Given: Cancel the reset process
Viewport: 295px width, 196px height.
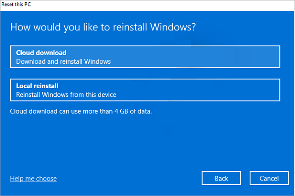Looking at the screenshot, I should pos(269,178).
